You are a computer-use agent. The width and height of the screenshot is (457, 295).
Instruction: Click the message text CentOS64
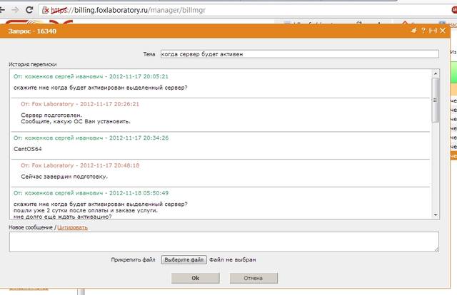point(28,149)
